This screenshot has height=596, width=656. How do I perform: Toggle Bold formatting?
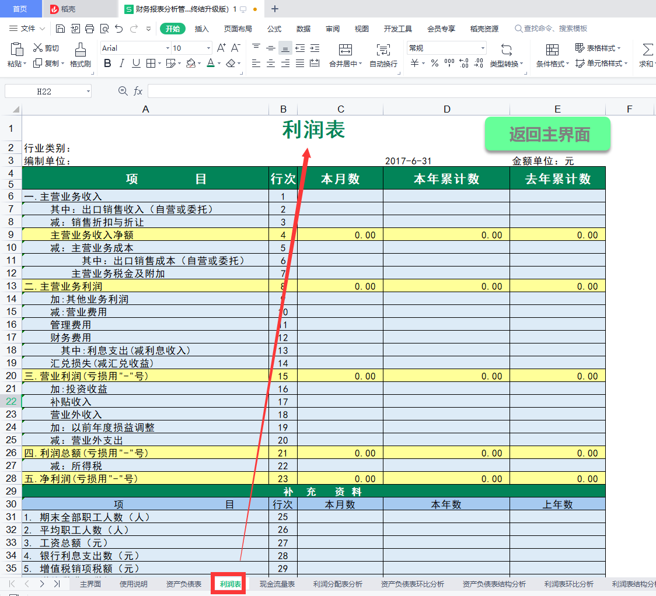tap(107, 64)
